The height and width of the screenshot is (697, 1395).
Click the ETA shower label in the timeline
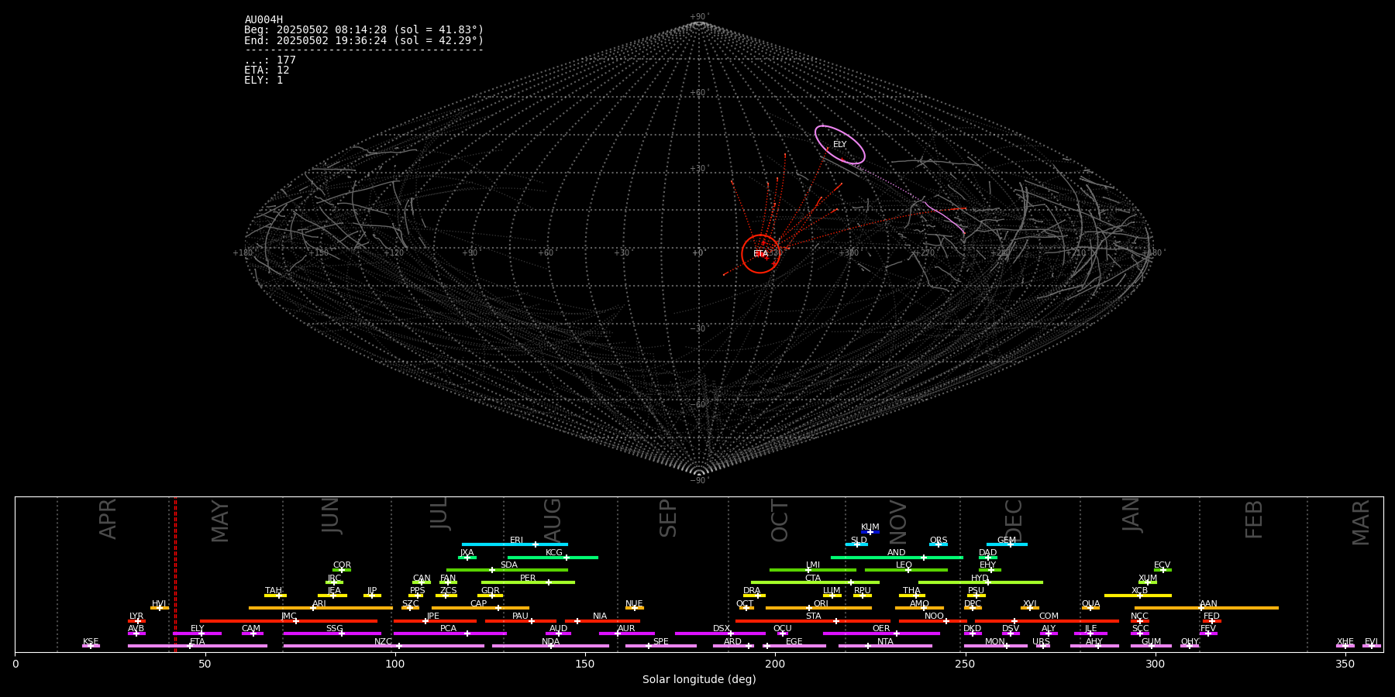(198, 642)
